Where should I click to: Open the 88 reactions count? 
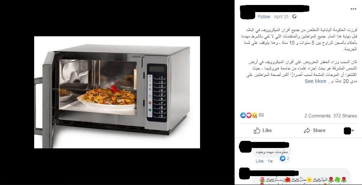(x=261, y=115)
